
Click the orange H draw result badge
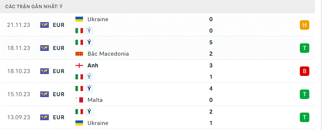tap(304, 25)
